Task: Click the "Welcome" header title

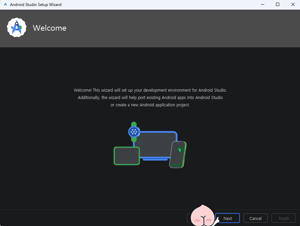Action: [49, 28]
